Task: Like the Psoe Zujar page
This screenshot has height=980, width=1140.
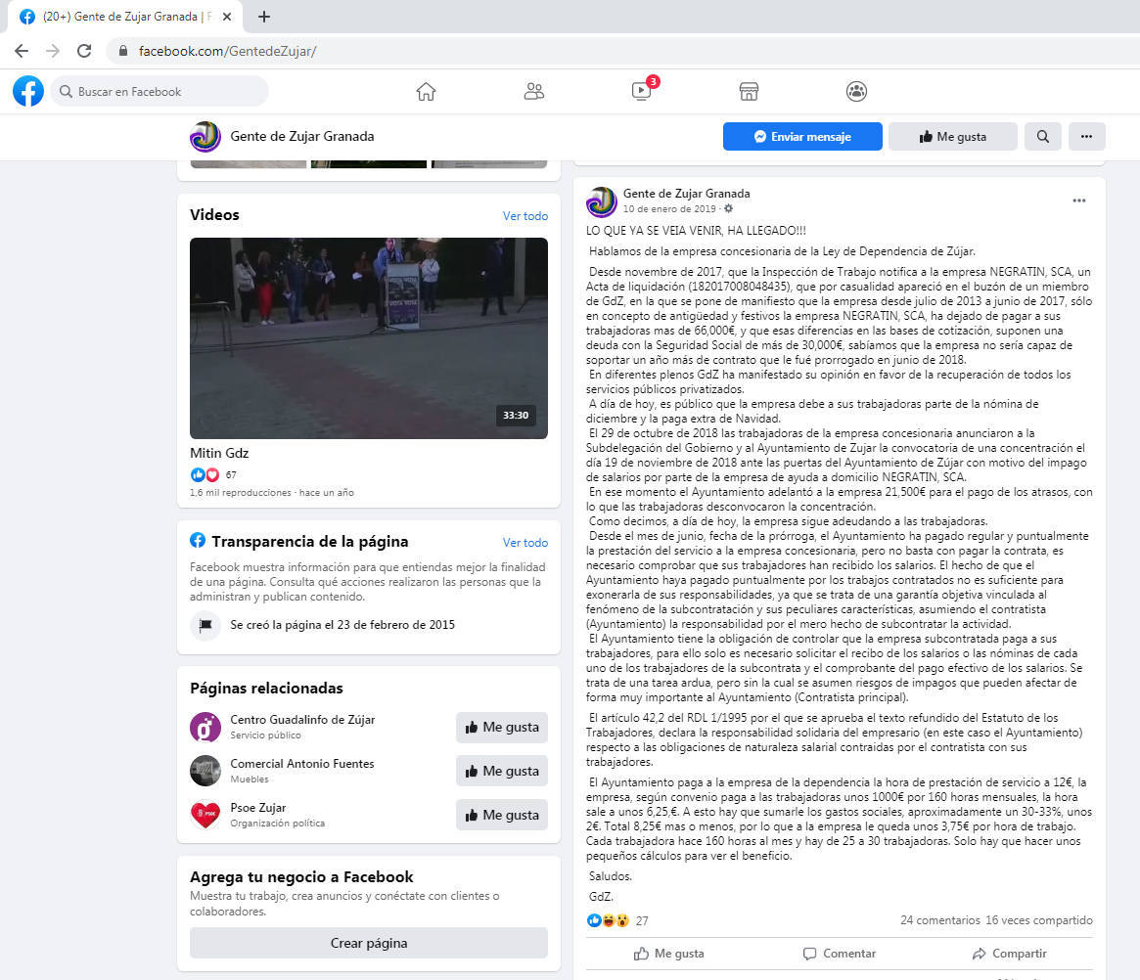Action: tap(501, 815)
